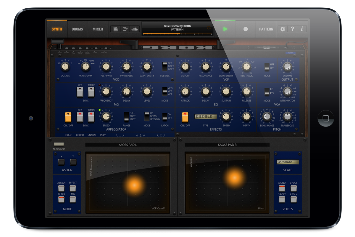Open the Ensemble effect type selector

(205, 117)
